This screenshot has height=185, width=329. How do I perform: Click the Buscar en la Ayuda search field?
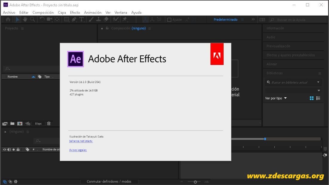298,19
